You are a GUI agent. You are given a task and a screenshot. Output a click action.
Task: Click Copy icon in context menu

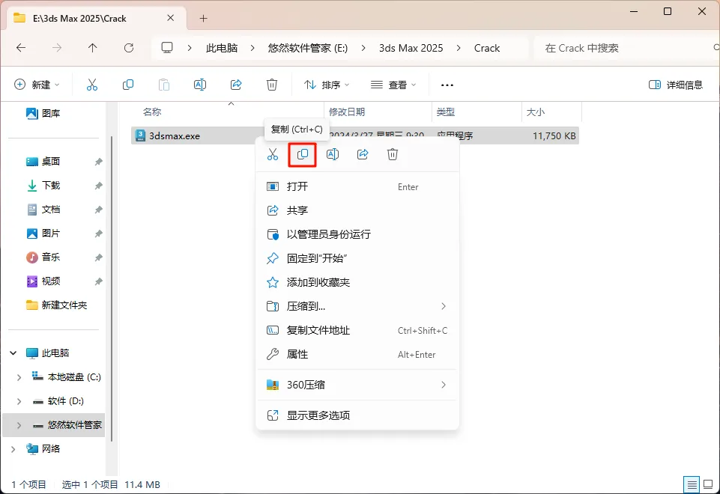pyautogui.click(x=303, y=155)
